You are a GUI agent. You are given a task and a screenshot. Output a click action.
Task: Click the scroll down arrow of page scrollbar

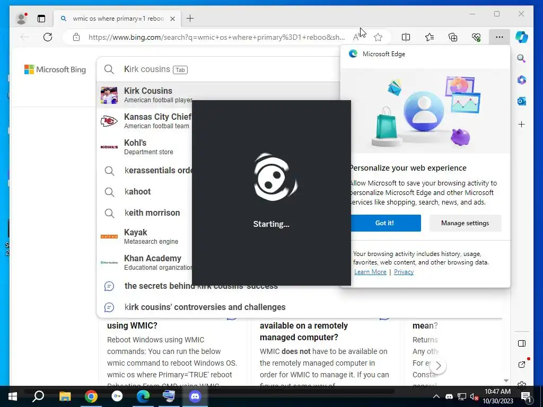(x=506, y=381)
